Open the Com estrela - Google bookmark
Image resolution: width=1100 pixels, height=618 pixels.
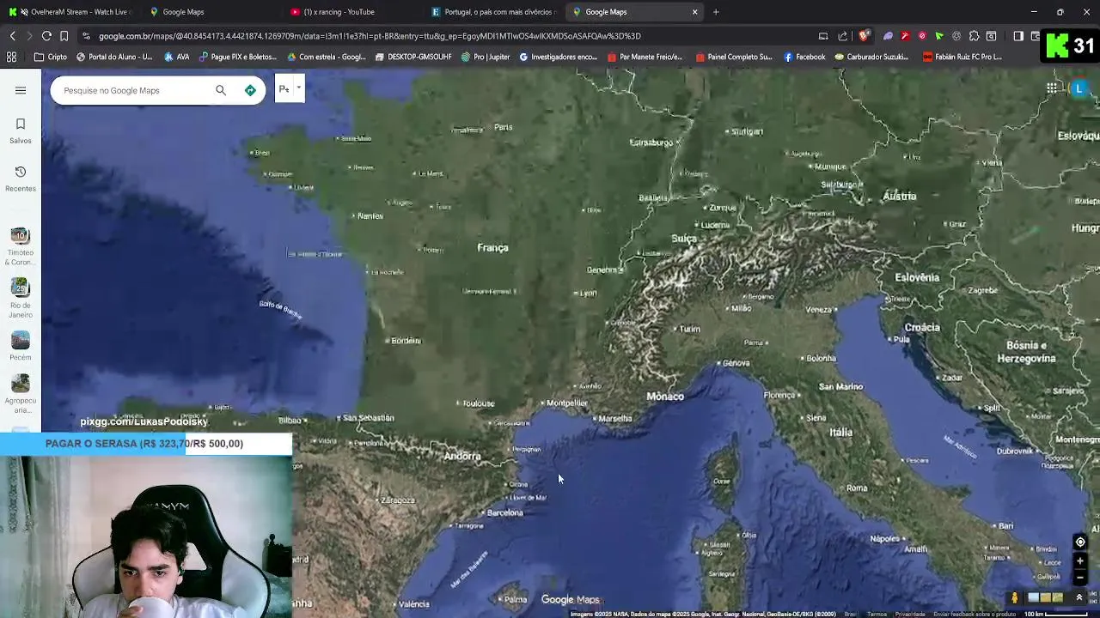coord(327,57)
